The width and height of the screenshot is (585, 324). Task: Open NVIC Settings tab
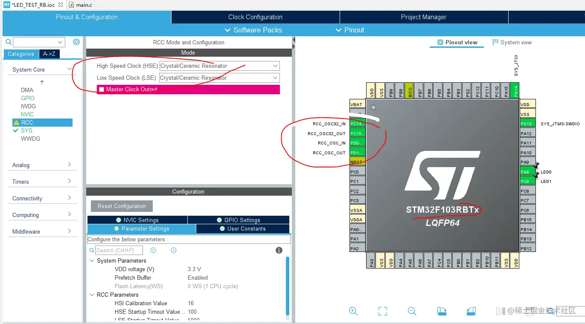coord(137,220)
